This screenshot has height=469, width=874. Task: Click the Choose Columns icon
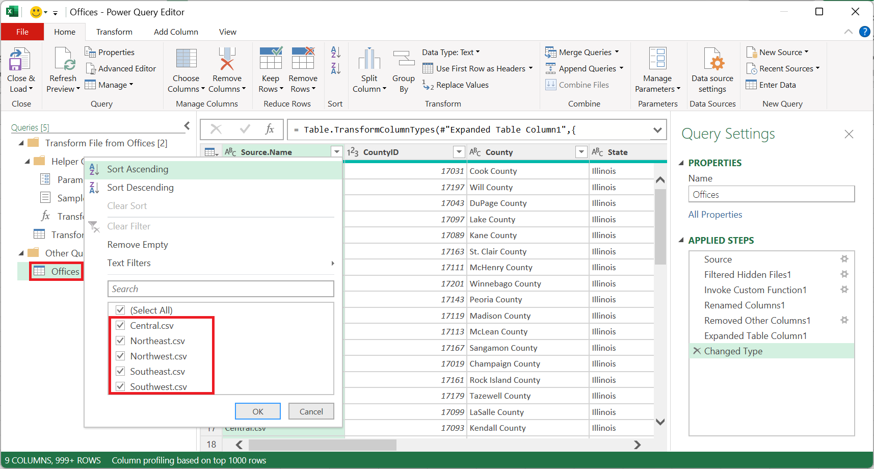coord(186,59)
